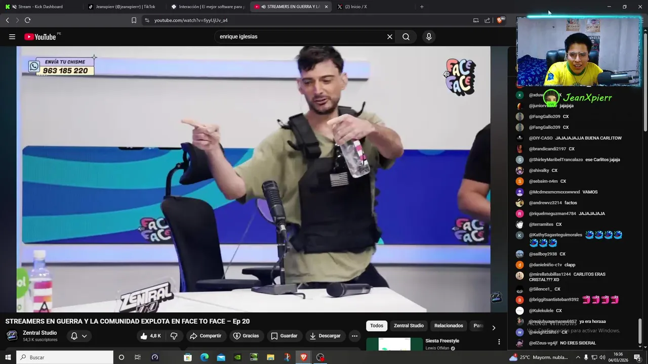This screenshot has width=648, height=364.
Task: Click the Windows taskbar Buscar search box
Action: 65,357
